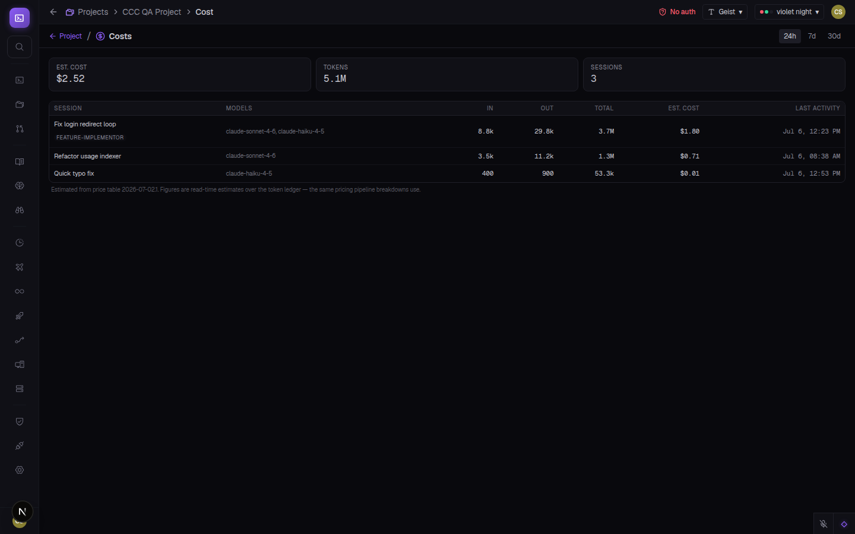Click the purple terminal app logo
This screenshot has width=855, height=534.
click(x=20, y=18)
